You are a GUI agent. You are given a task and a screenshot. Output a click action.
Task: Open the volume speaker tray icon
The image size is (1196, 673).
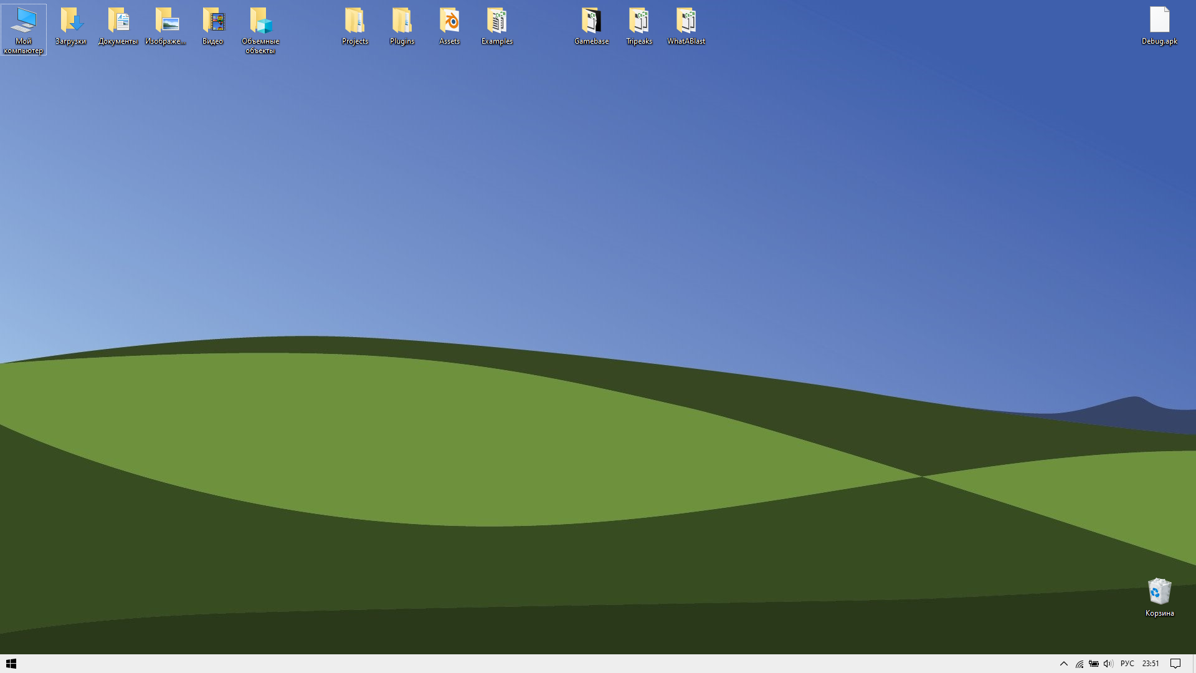(1108, 664)
